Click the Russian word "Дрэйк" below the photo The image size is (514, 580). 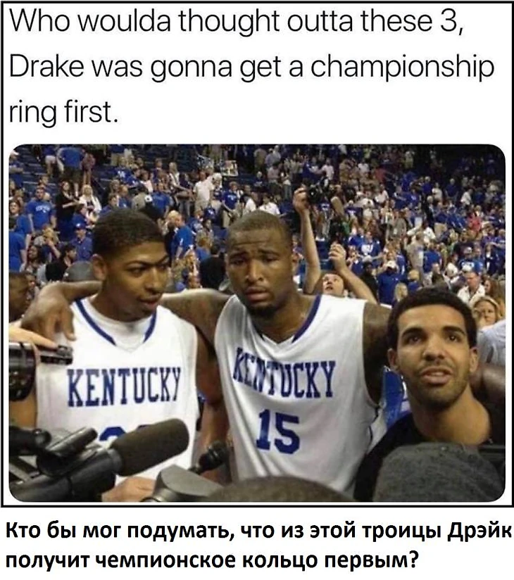(479, 532)
